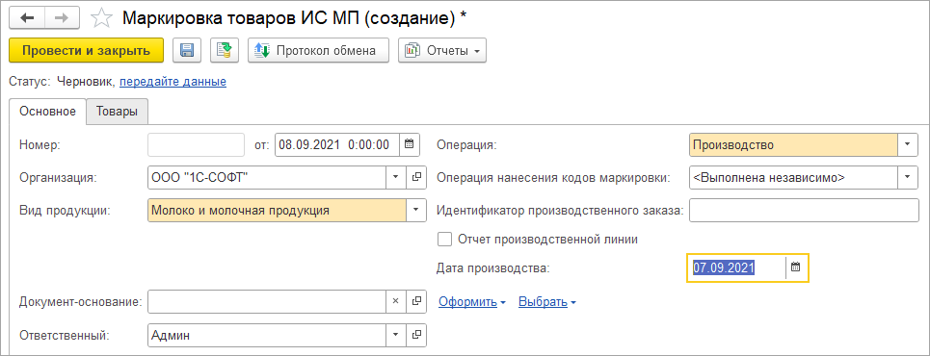Click the Номер input field
Screen dimensions: 930x356
coord(196,144)
